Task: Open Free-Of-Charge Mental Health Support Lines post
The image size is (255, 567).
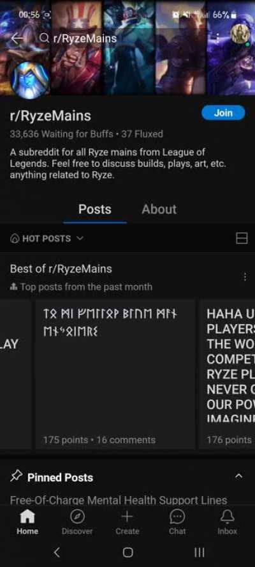Action: click(119, 501)
